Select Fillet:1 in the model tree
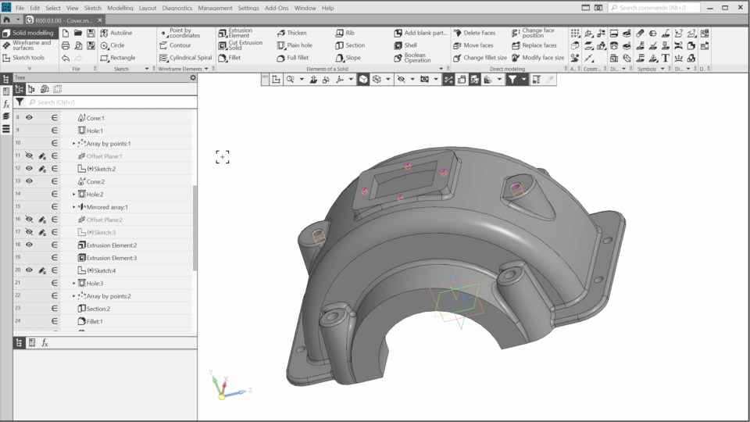The width and height of the screenshot is (750, 422). point(95,321)
